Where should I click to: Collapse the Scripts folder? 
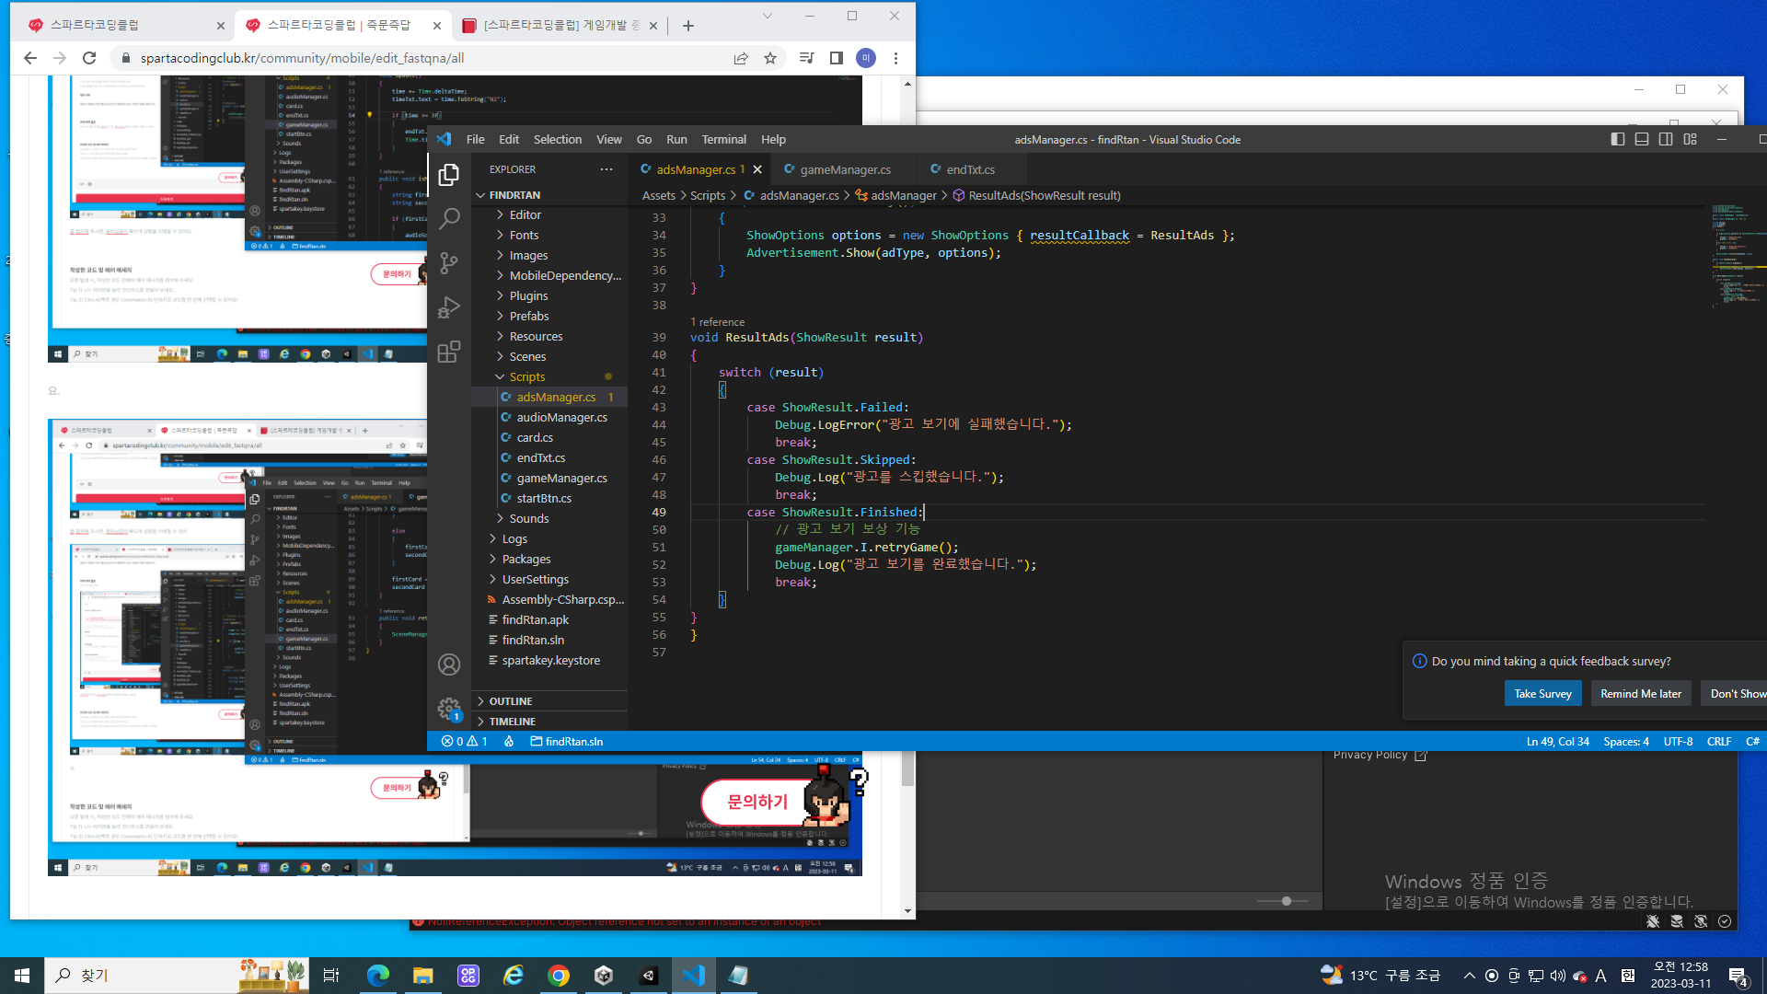[549, 376]
